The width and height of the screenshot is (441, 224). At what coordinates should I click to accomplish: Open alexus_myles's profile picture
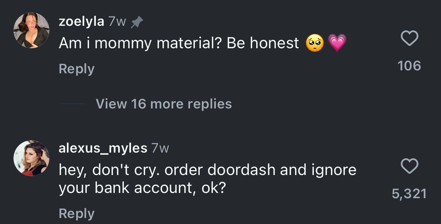click(x=31, y=158)
